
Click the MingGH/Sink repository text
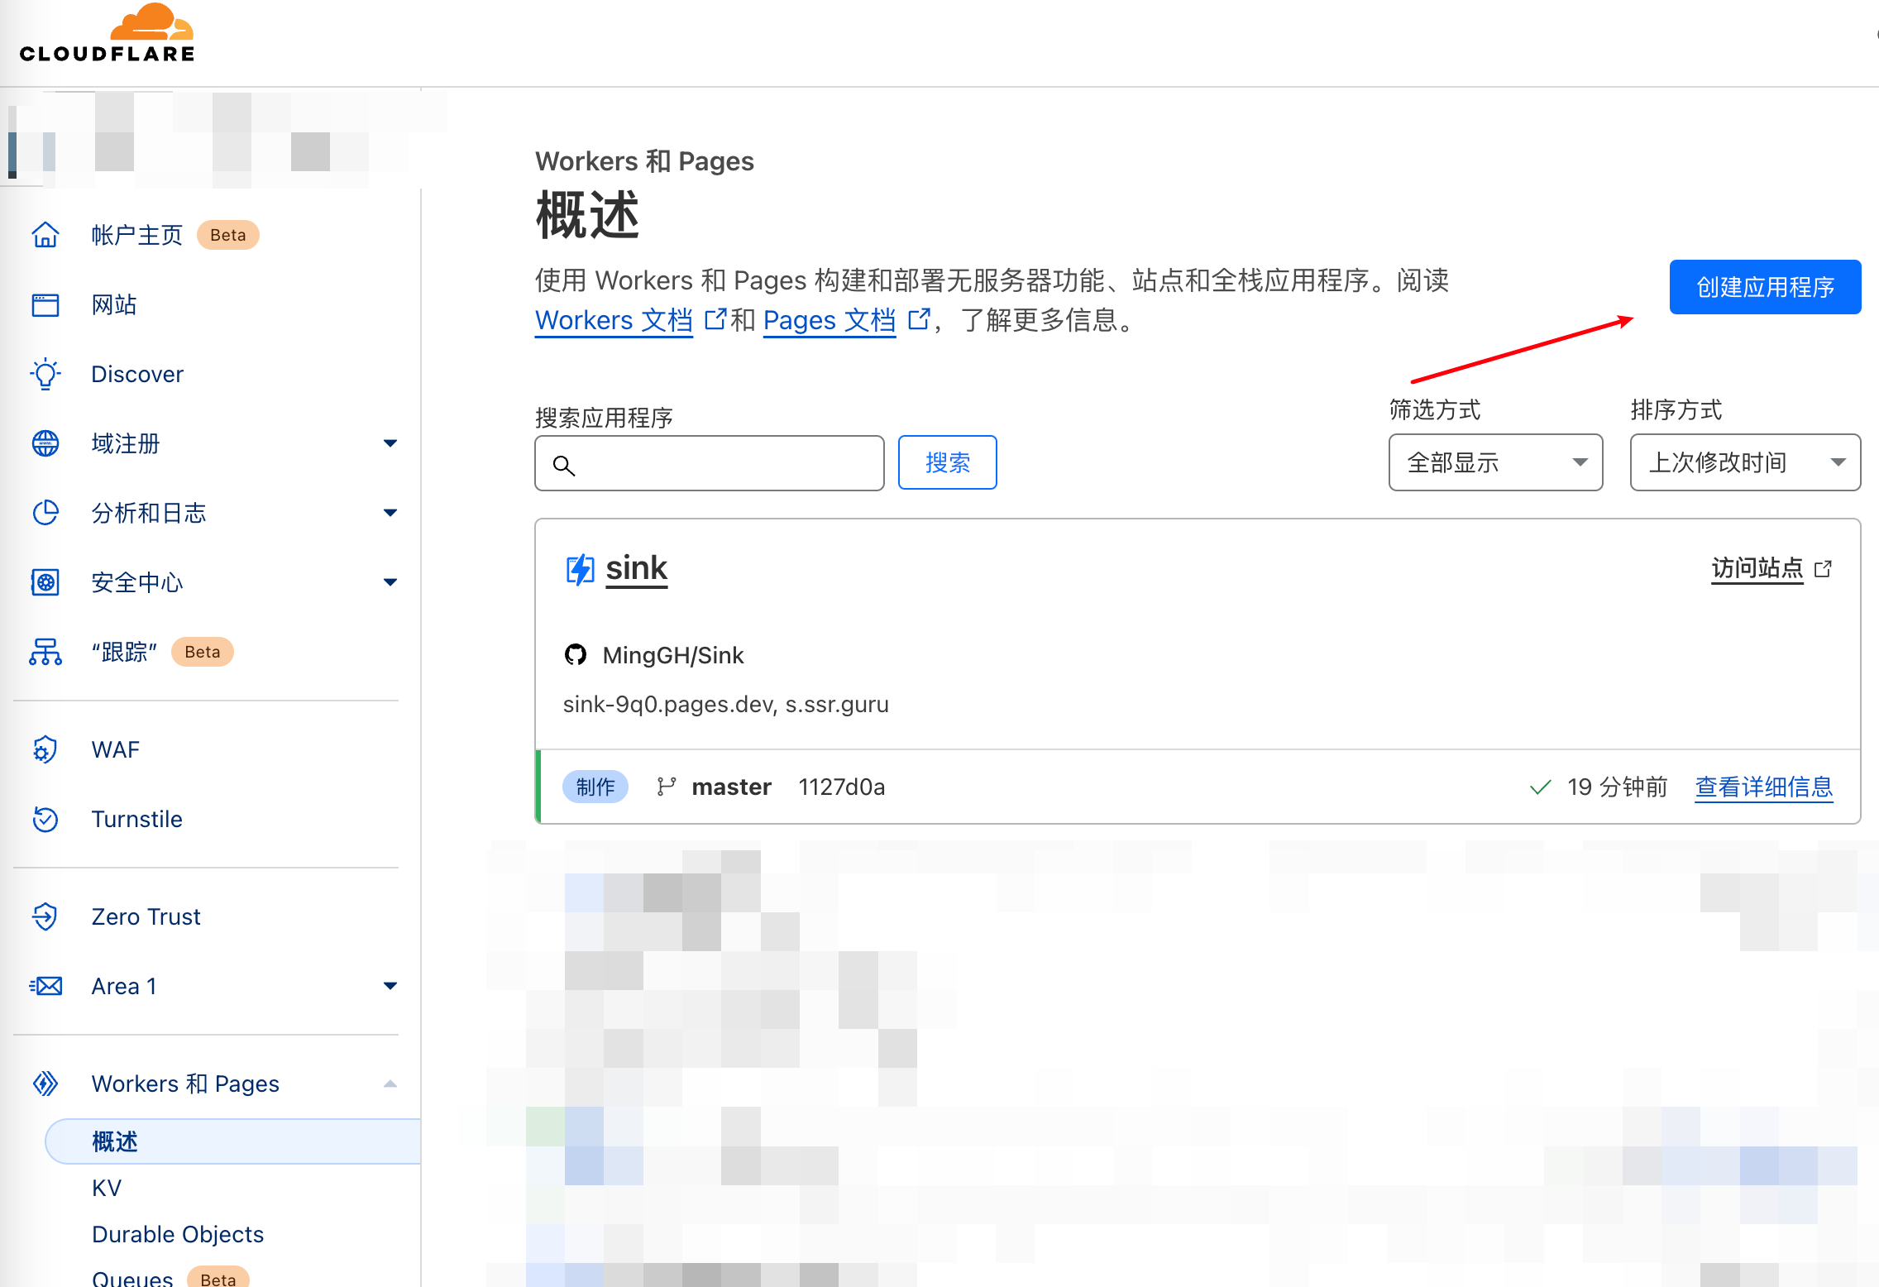[673, 655]
